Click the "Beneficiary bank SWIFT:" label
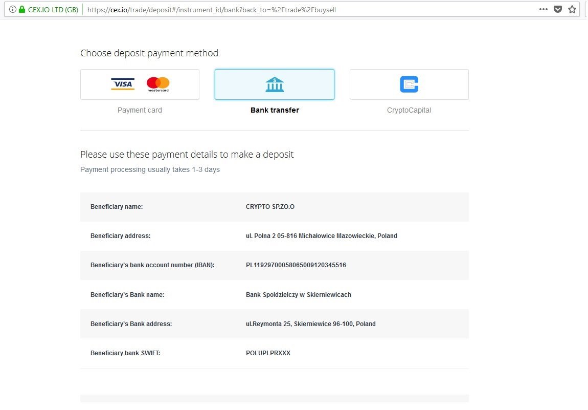 [125, 353]
